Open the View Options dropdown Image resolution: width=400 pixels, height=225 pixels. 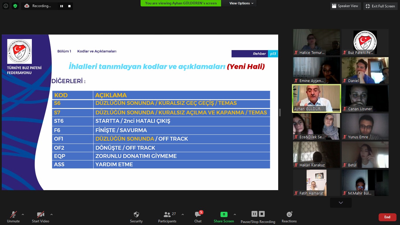pos(241,3)
